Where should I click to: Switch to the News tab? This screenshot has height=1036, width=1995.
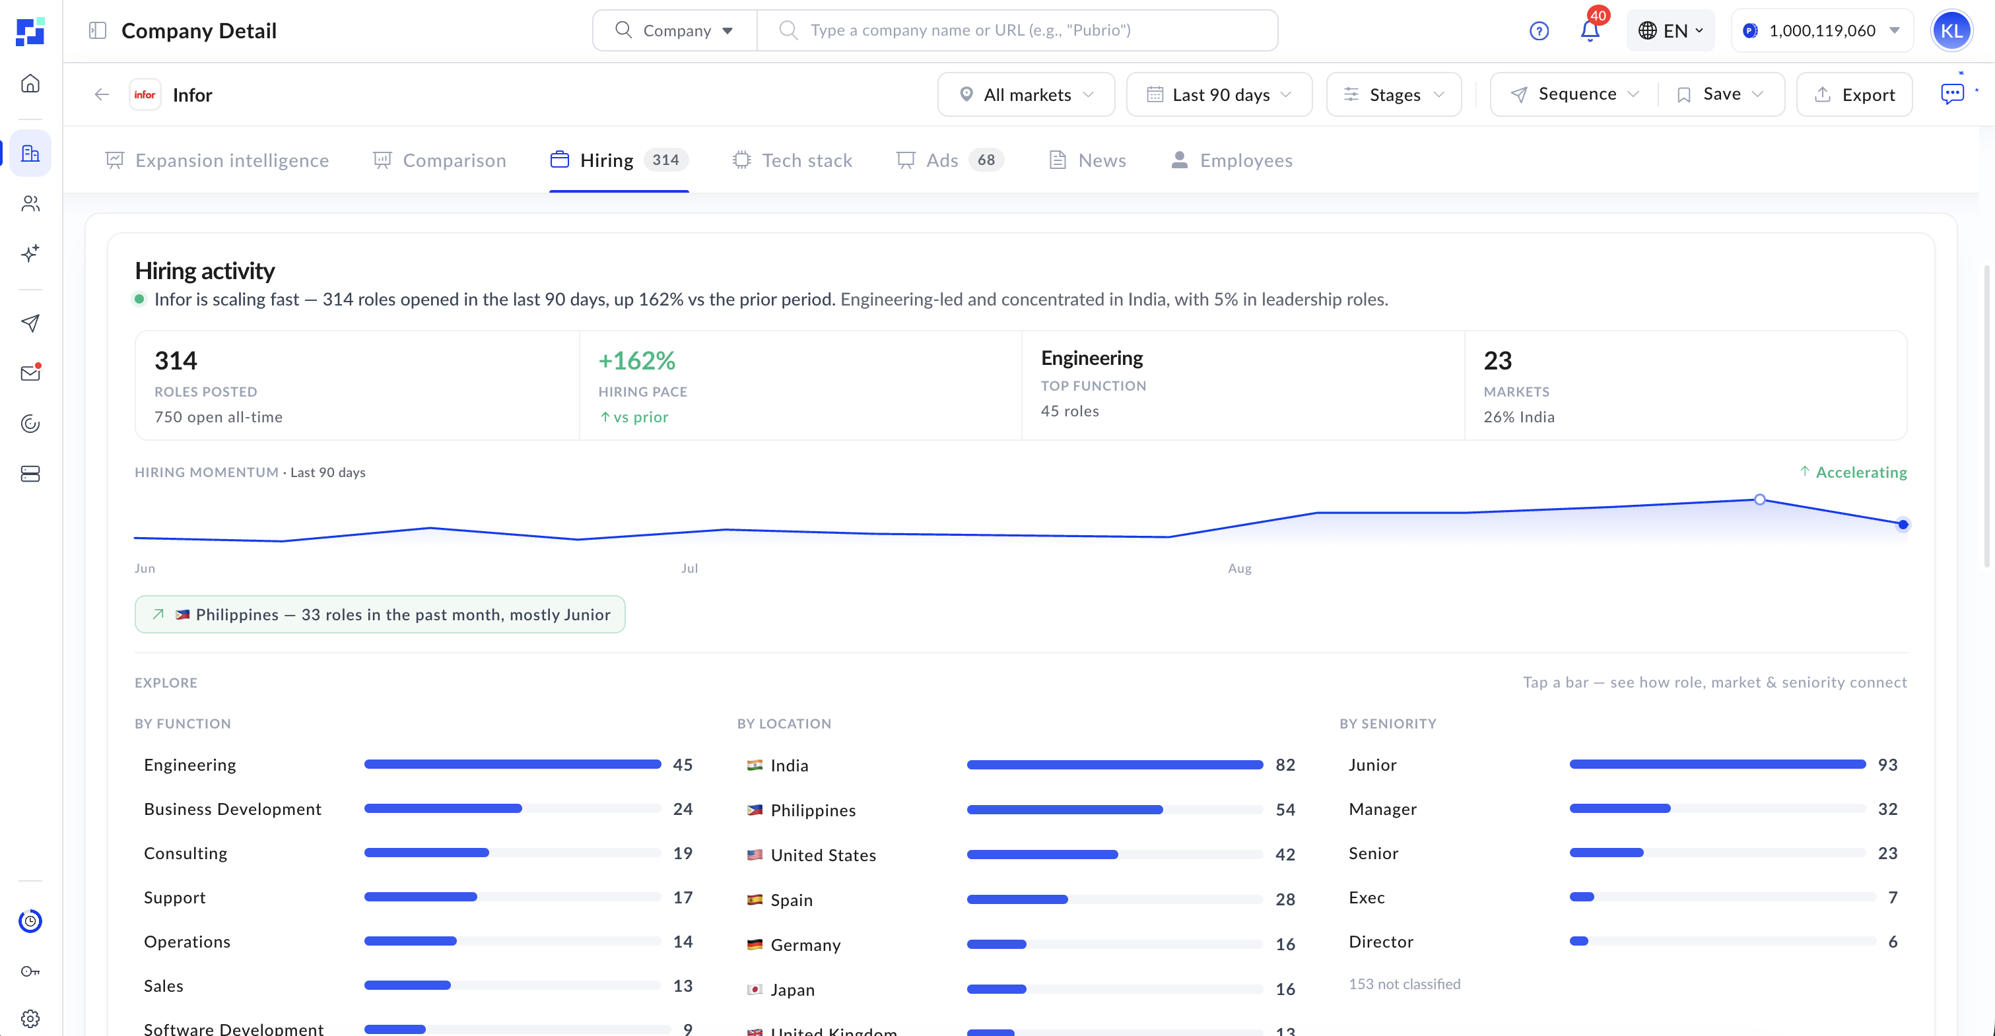1087,160
